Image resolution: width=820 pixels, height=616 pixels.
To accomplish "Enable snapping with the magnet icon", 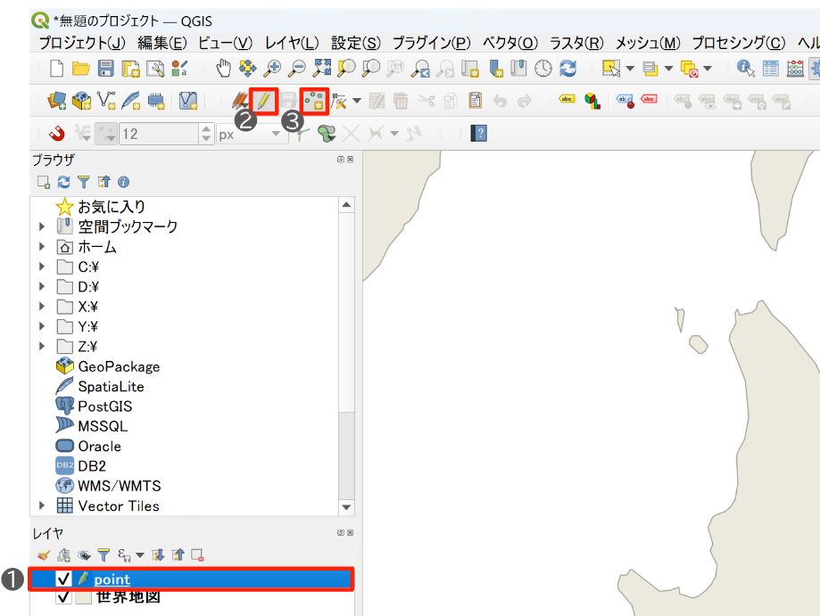I will [56, 134].
